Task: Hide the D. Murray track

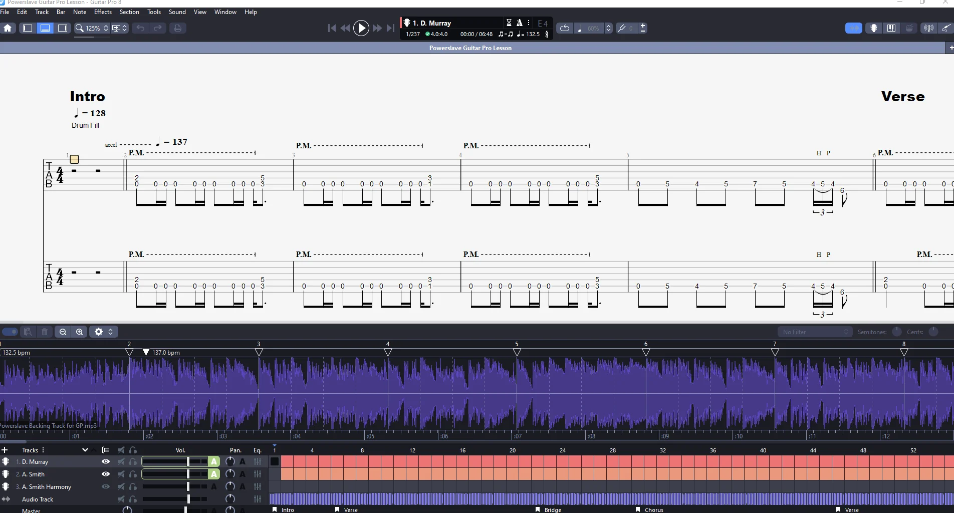Action: [x=106, y=461]
